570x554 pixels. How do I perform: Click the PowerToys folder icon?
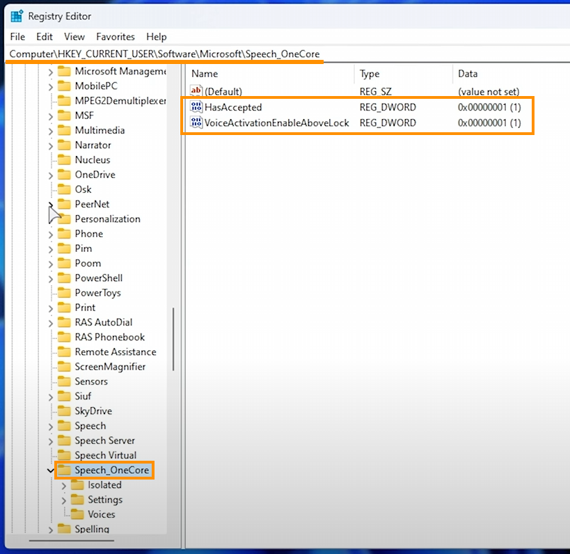tap(64, 292)
